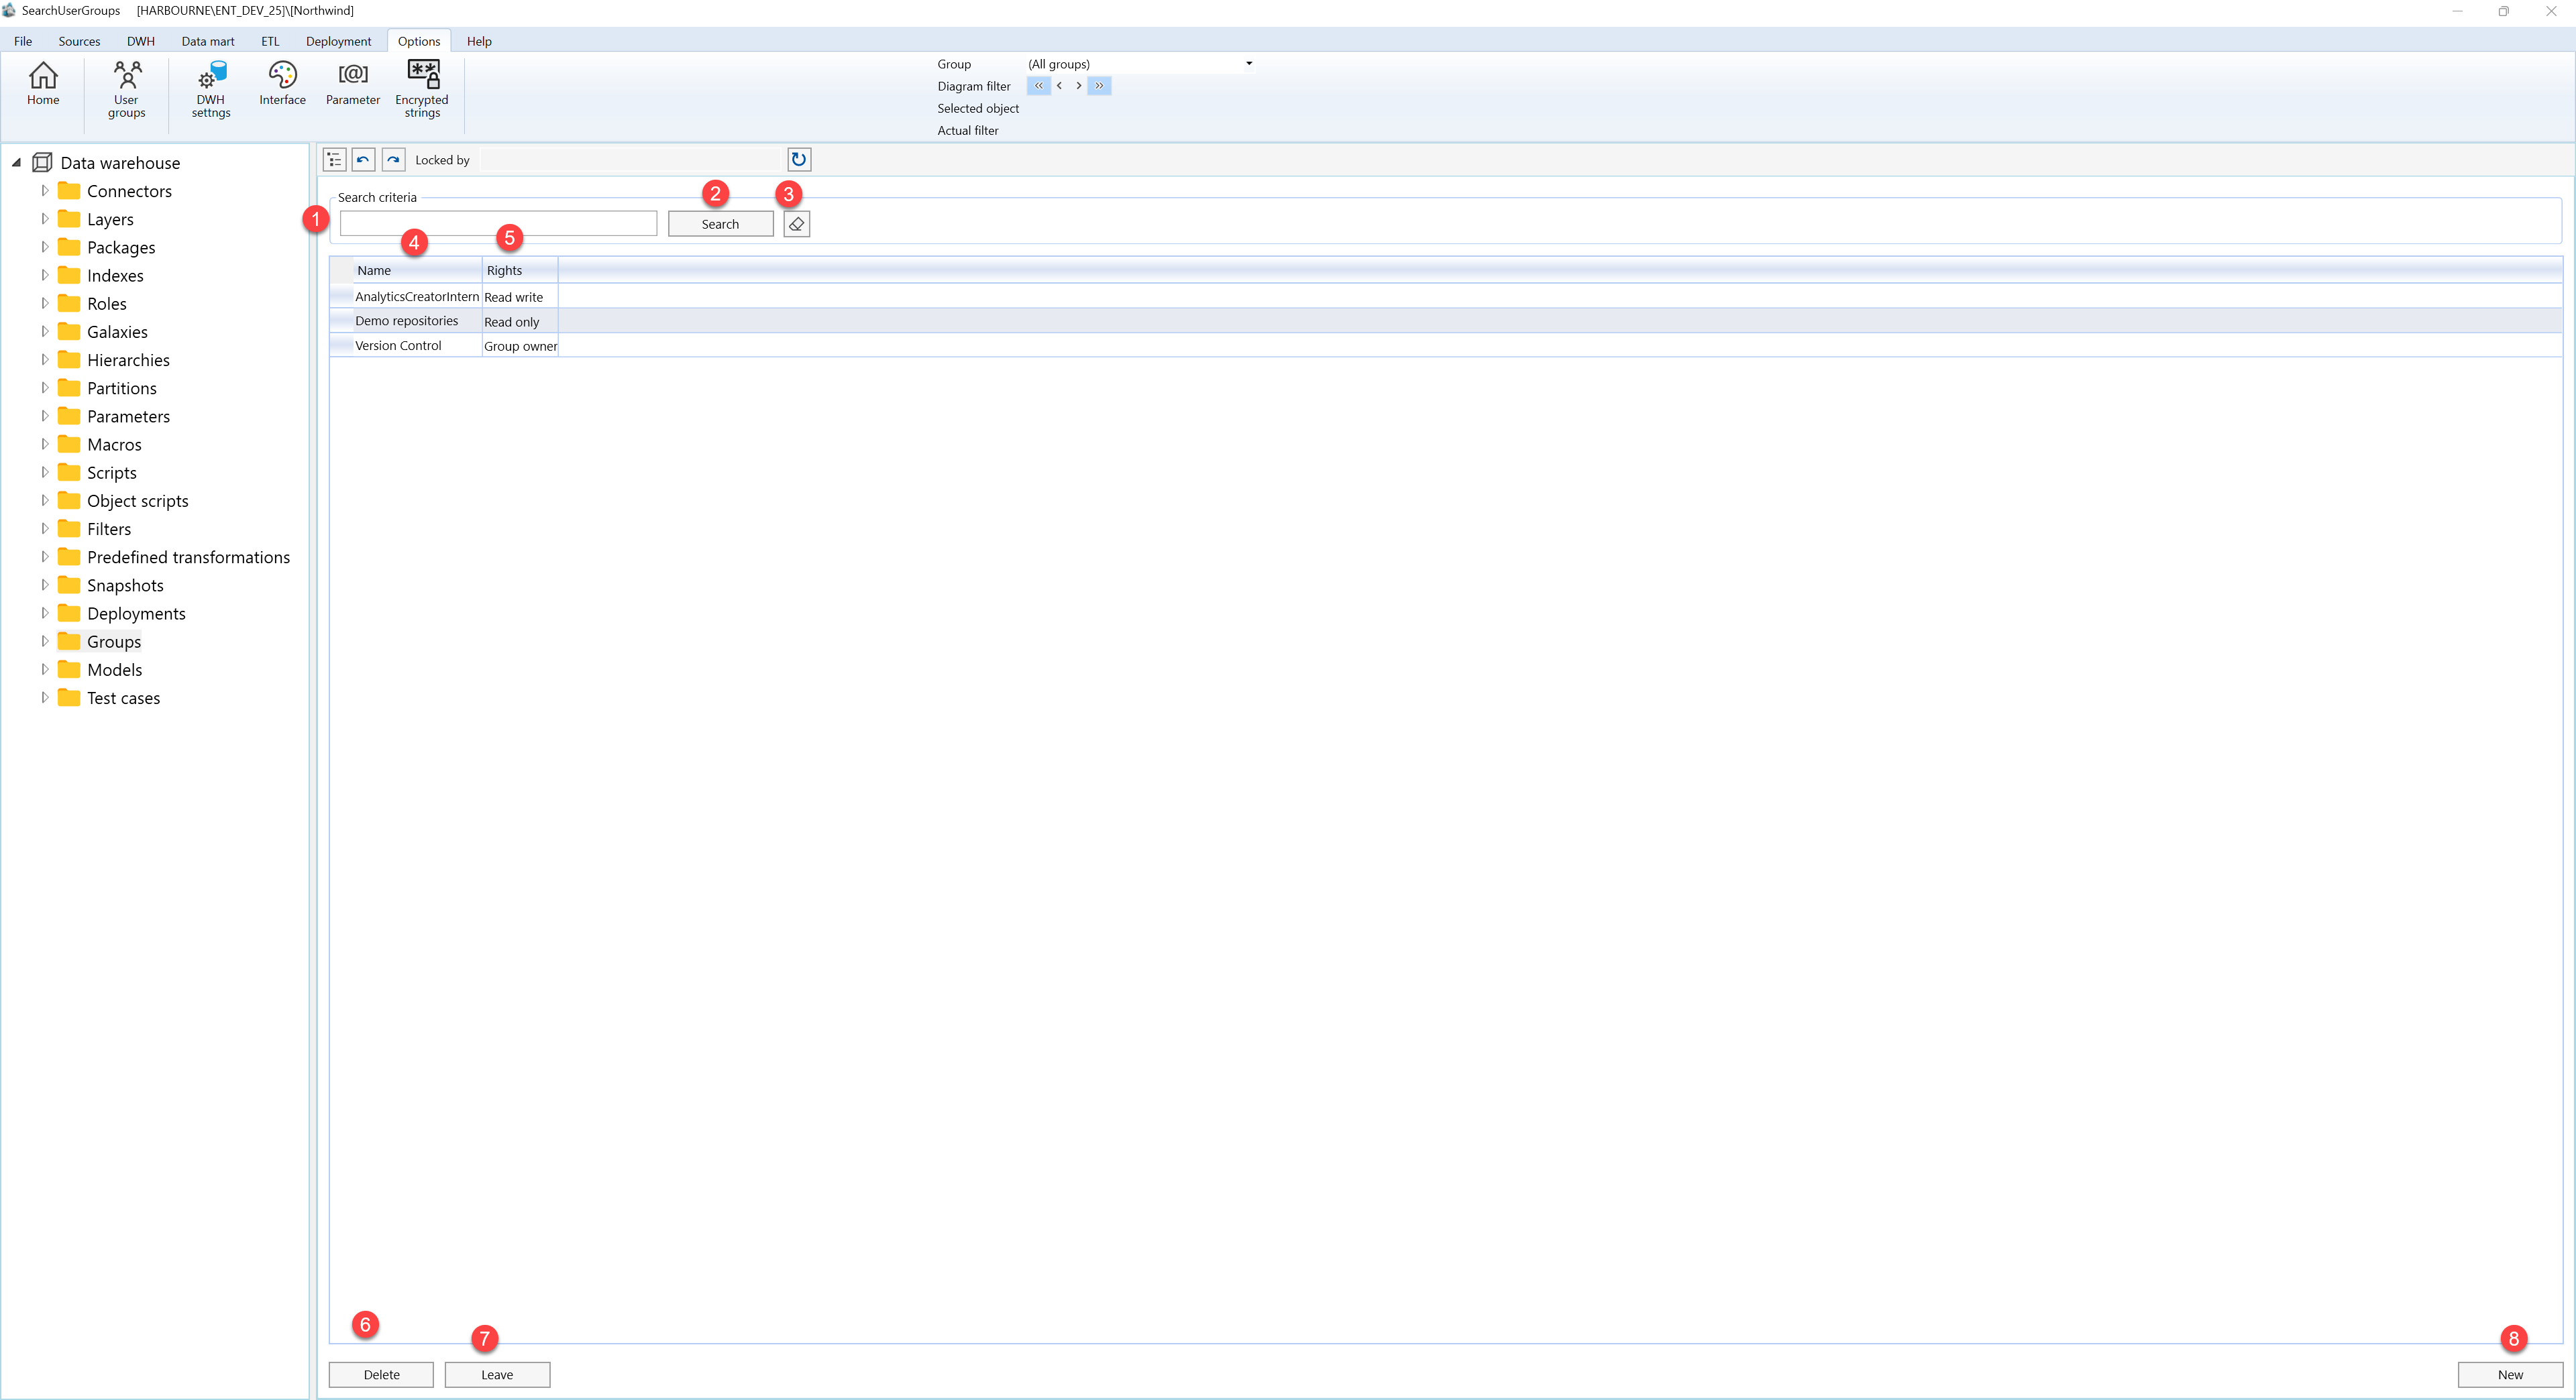Click the Delete button
The width and height of the screenshot is (2576, 1400).
[381, 1374]
